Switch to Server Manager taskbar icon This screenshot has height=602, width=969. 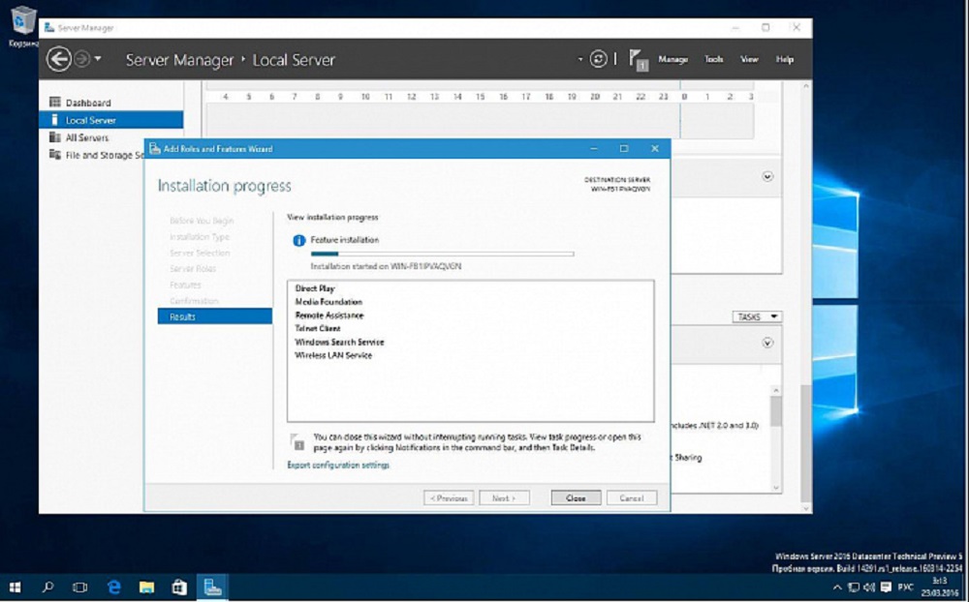coord(212,587)
